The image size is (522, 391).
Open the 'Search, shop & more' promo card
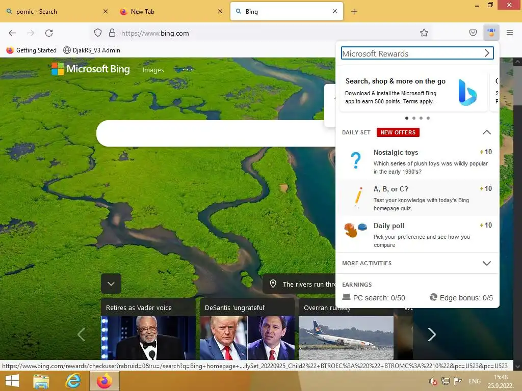point(413,91)
